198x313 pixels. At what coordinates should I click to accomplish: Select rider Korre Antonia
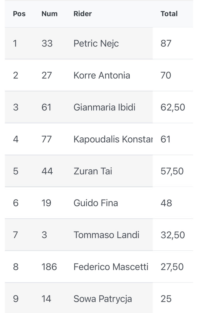pos(102,75)
